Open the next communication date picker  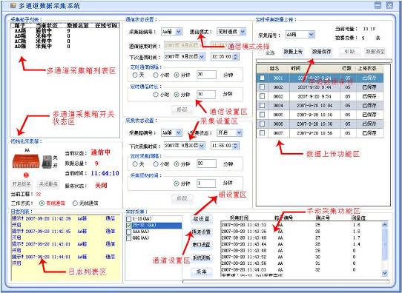coord(202,57)
